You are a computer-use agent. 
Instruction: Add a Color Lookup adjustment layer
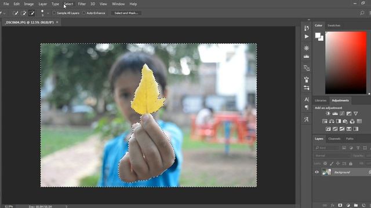pyautogui.click(x=359, y=121)
